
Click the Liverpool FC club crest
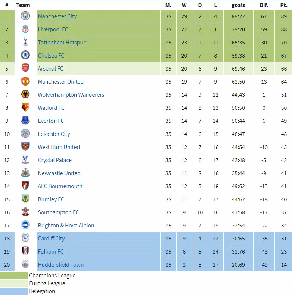tap(25, 29)
